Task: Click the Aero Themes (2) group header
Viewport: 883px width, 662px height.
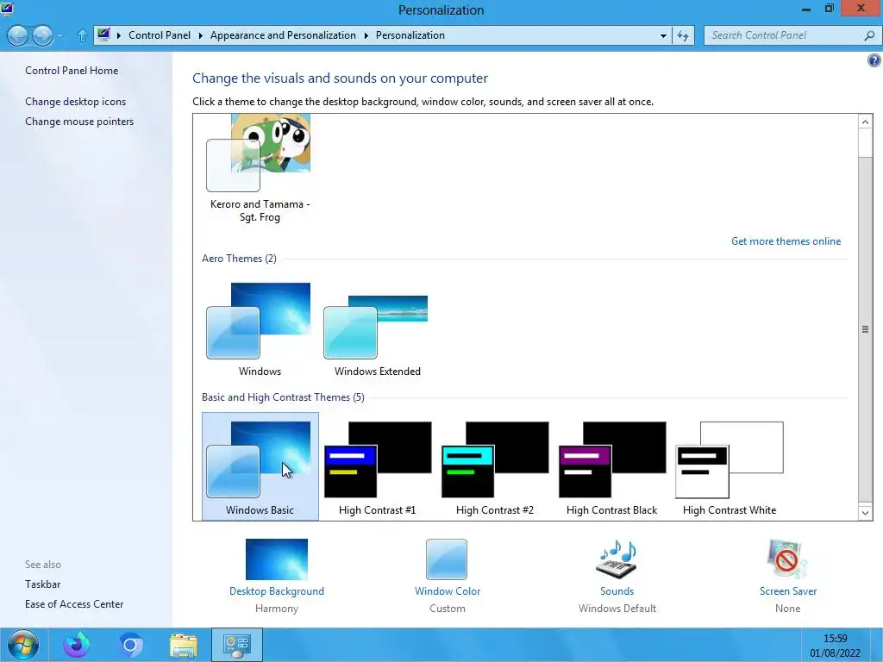Action: coord(240,259)
